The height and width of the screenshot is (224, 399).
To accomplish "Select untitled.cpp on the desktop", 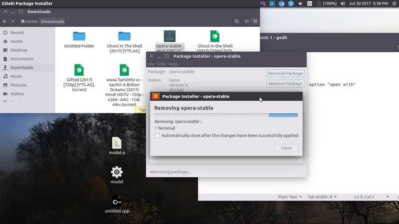I will [x=117, y=204].
